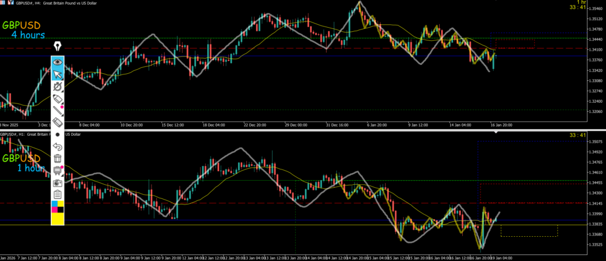Delete drawings with the trash can icon
Viewport: 606px width, 261px height.
coord(57,158)
